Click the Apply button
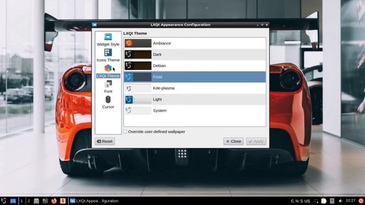 pyautogui.click(x=256, y=141)
